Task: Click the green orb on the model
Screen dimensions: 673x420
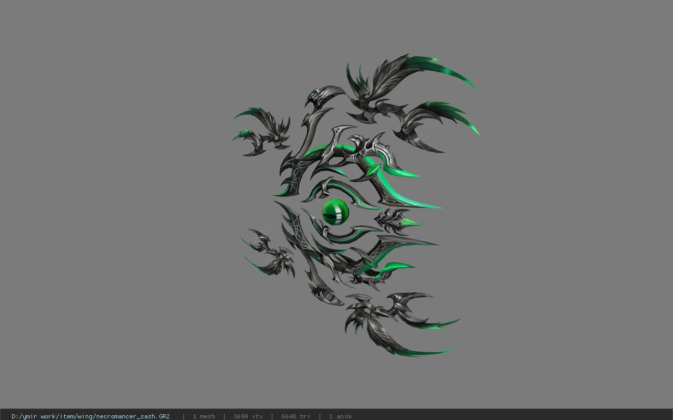Action: 335,212
